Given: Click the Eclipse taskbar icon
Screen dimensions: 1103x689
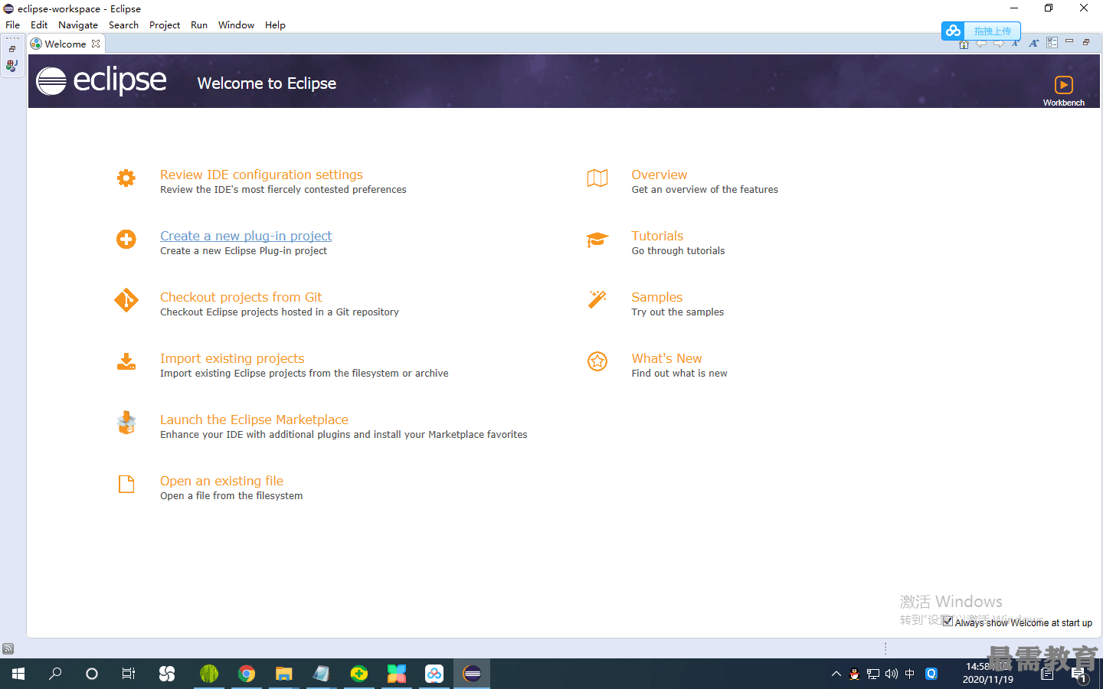Looking at the screenshot, I should tap(472, 674).
